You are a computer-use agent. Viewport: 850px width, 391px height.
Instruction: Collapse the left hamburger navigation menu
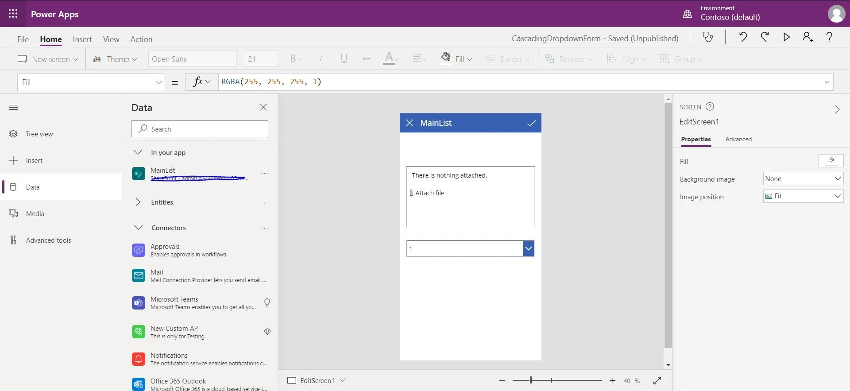point(13,108)
